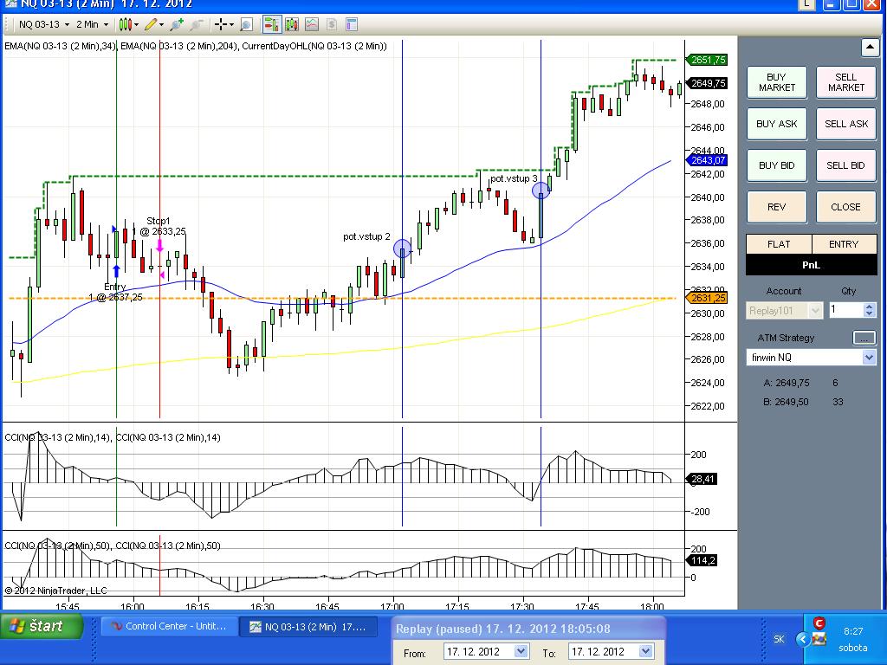The height and width of the screenshot is (665, 887).
Task: Open the Indicators icon in toolbar
Action: click(x=292, y=24)
